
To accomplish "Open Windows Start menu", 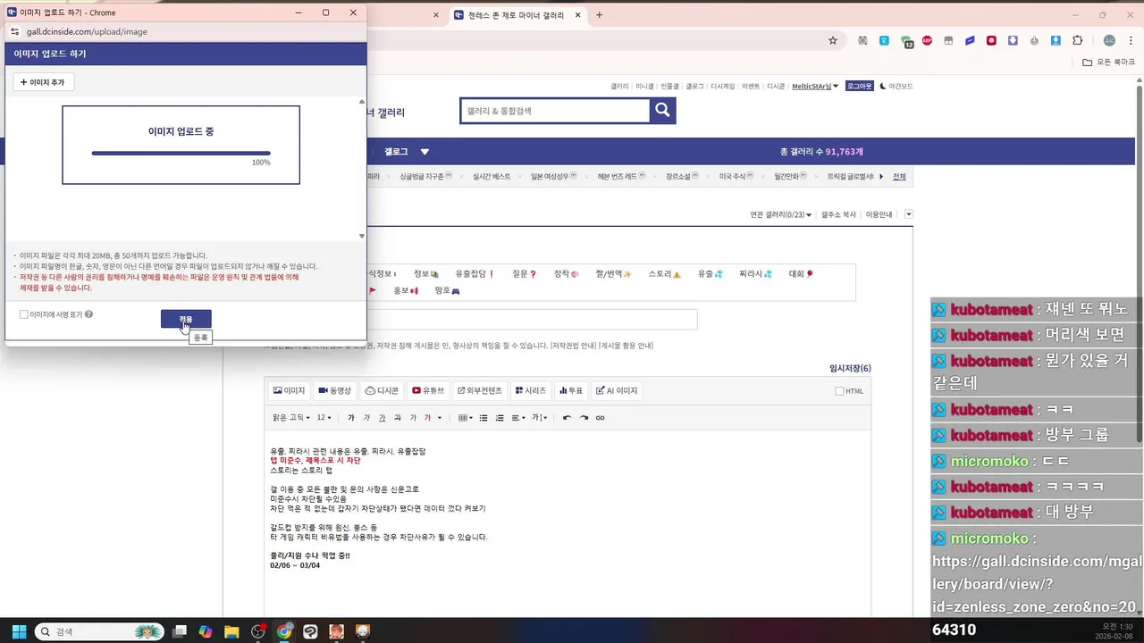I will click(19, 631).
